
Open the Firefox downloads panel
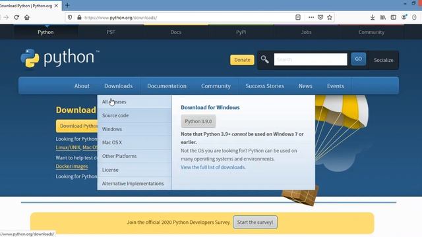point(373,17)
